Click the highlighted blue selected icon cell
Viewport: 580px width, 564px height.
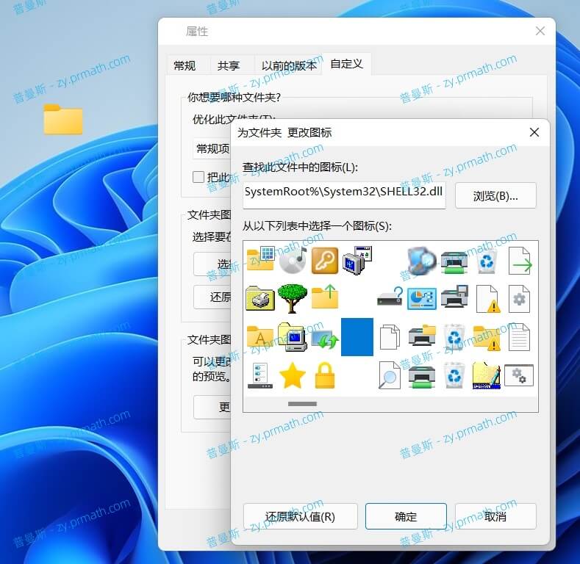coord(357,336)
